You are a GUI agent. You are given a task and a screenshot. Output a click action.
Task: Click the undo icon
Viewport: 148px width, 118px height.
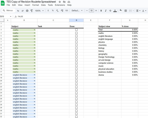pos(18,11)
